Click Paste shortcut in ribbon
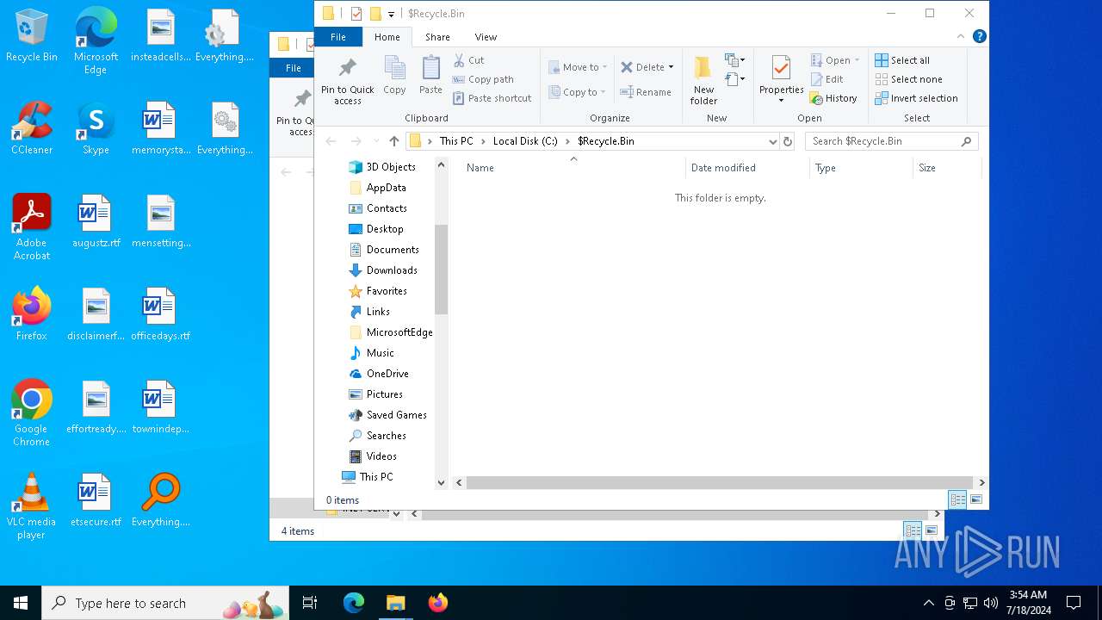This screenshot has height=620, width=1102. [x=492, y=98]
